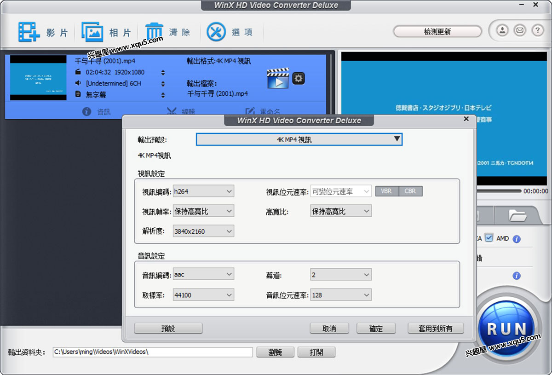Select CBR bitrate mode
The image size is (552, 375).
[x=410, y=191]
